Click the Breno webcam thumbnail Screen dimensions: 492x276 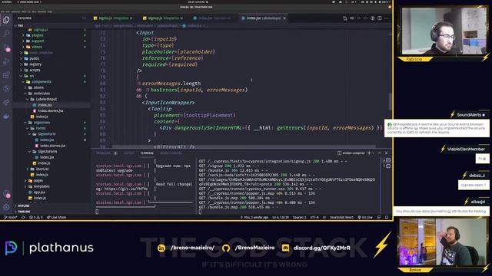[x=444, y=242]
